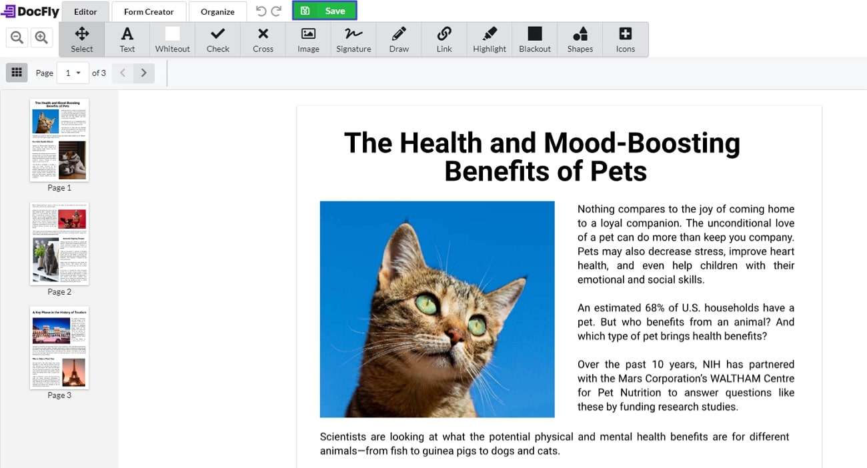867x468 pixels.
Task: Open the Shapes tool
Action: click(x=580, y=39)
